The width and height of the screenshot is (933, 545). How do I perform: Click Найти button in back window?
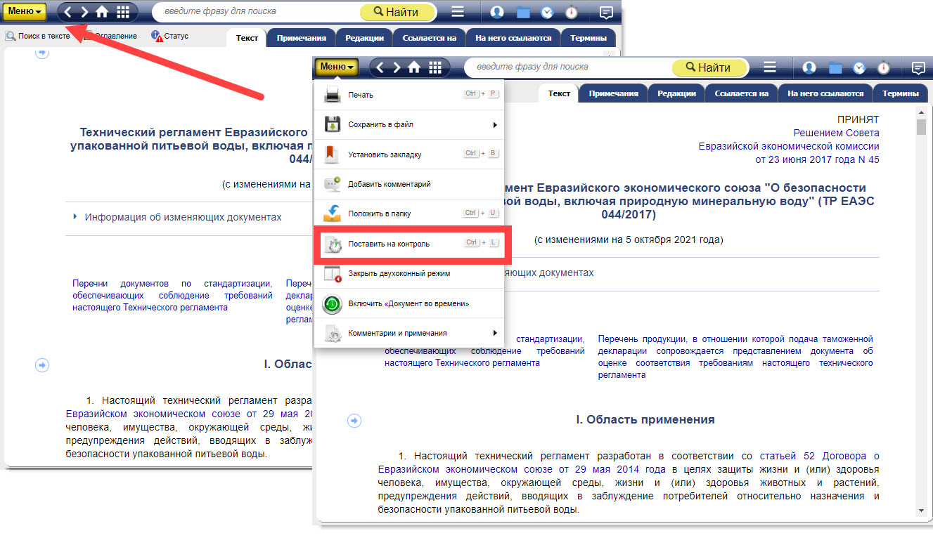pyautogui.click(x=398, y=11)
